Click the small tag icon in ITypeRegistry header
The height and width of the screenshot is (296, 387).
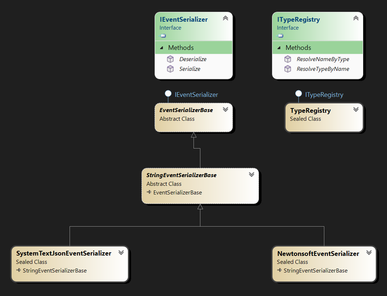pyautogui.click(x=280, y=36)
